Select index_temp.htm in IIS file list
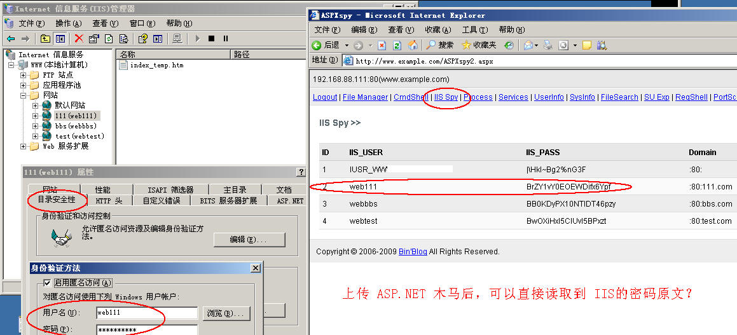 (151, 65)
